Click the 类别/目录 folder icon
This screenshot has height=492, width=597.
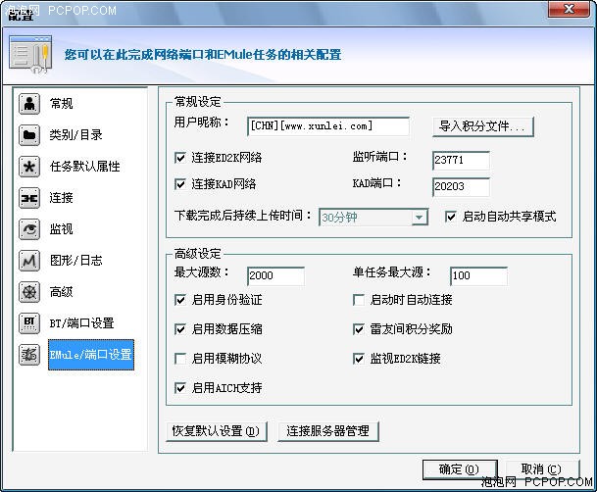29,135
